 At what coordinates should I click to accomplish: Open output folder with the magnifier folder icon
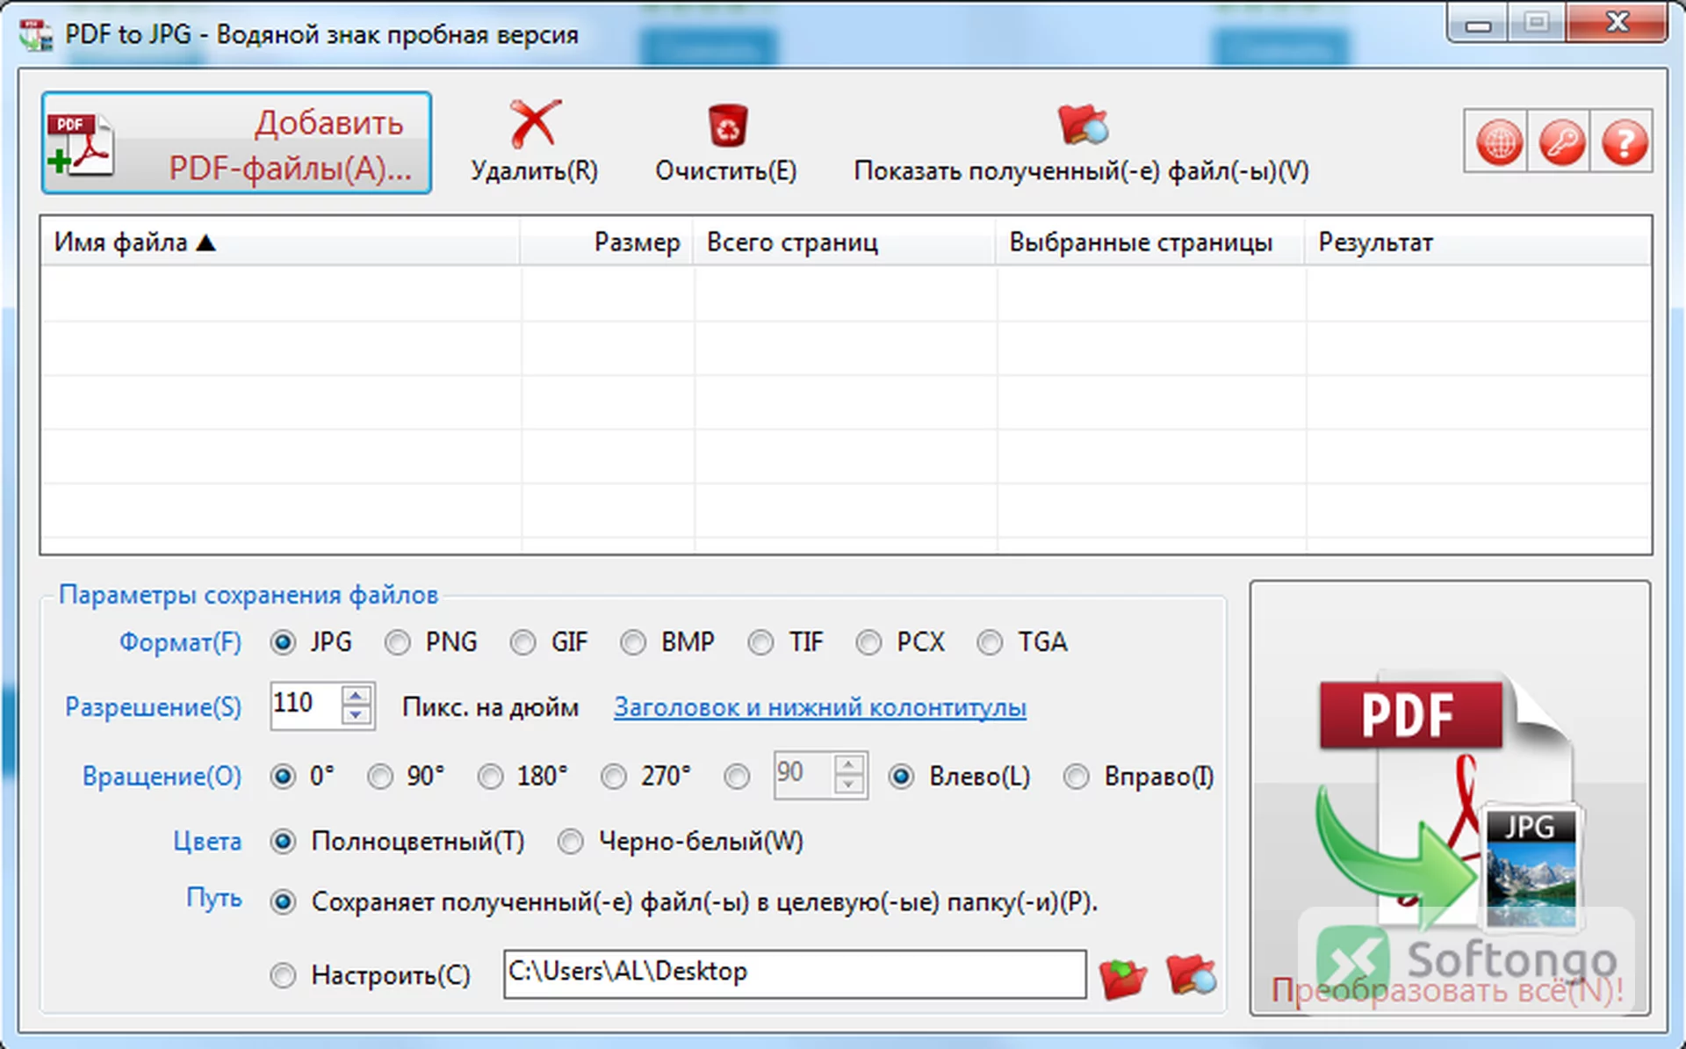point(1191,975)
